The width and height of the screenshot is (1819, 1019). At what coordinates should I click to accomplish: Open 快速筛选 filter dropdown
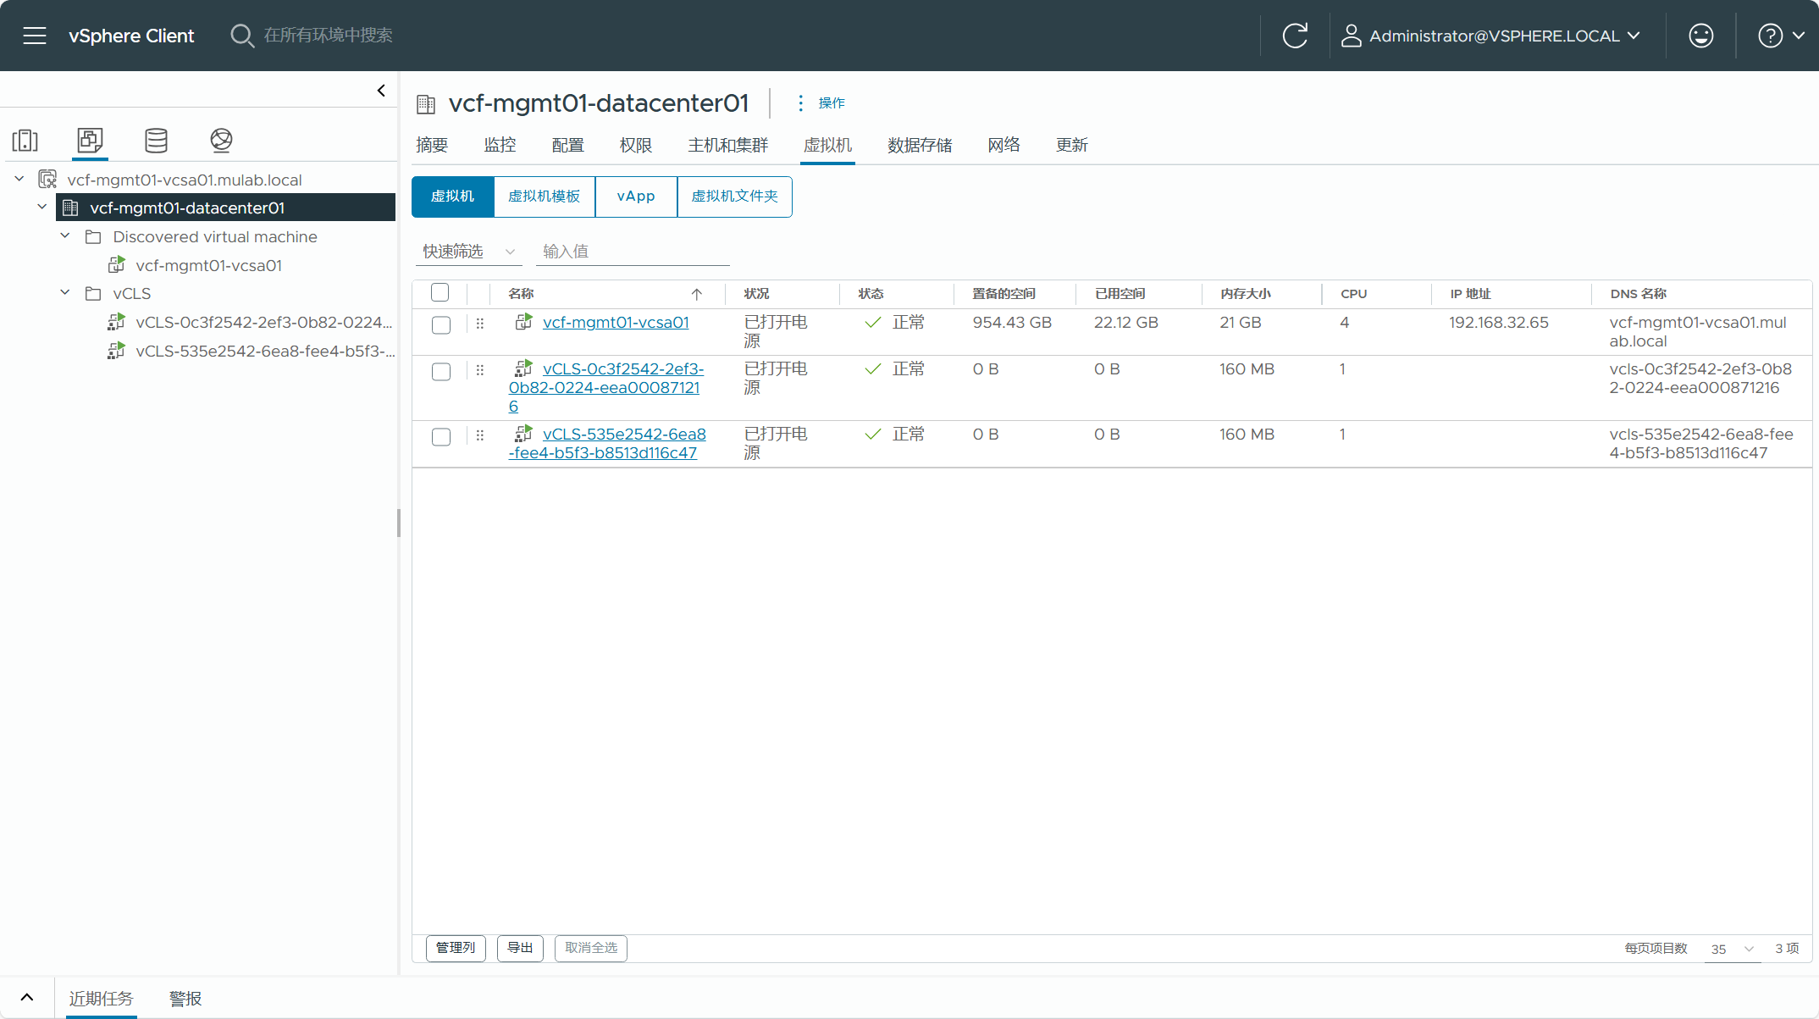click(x=468, y=252)
